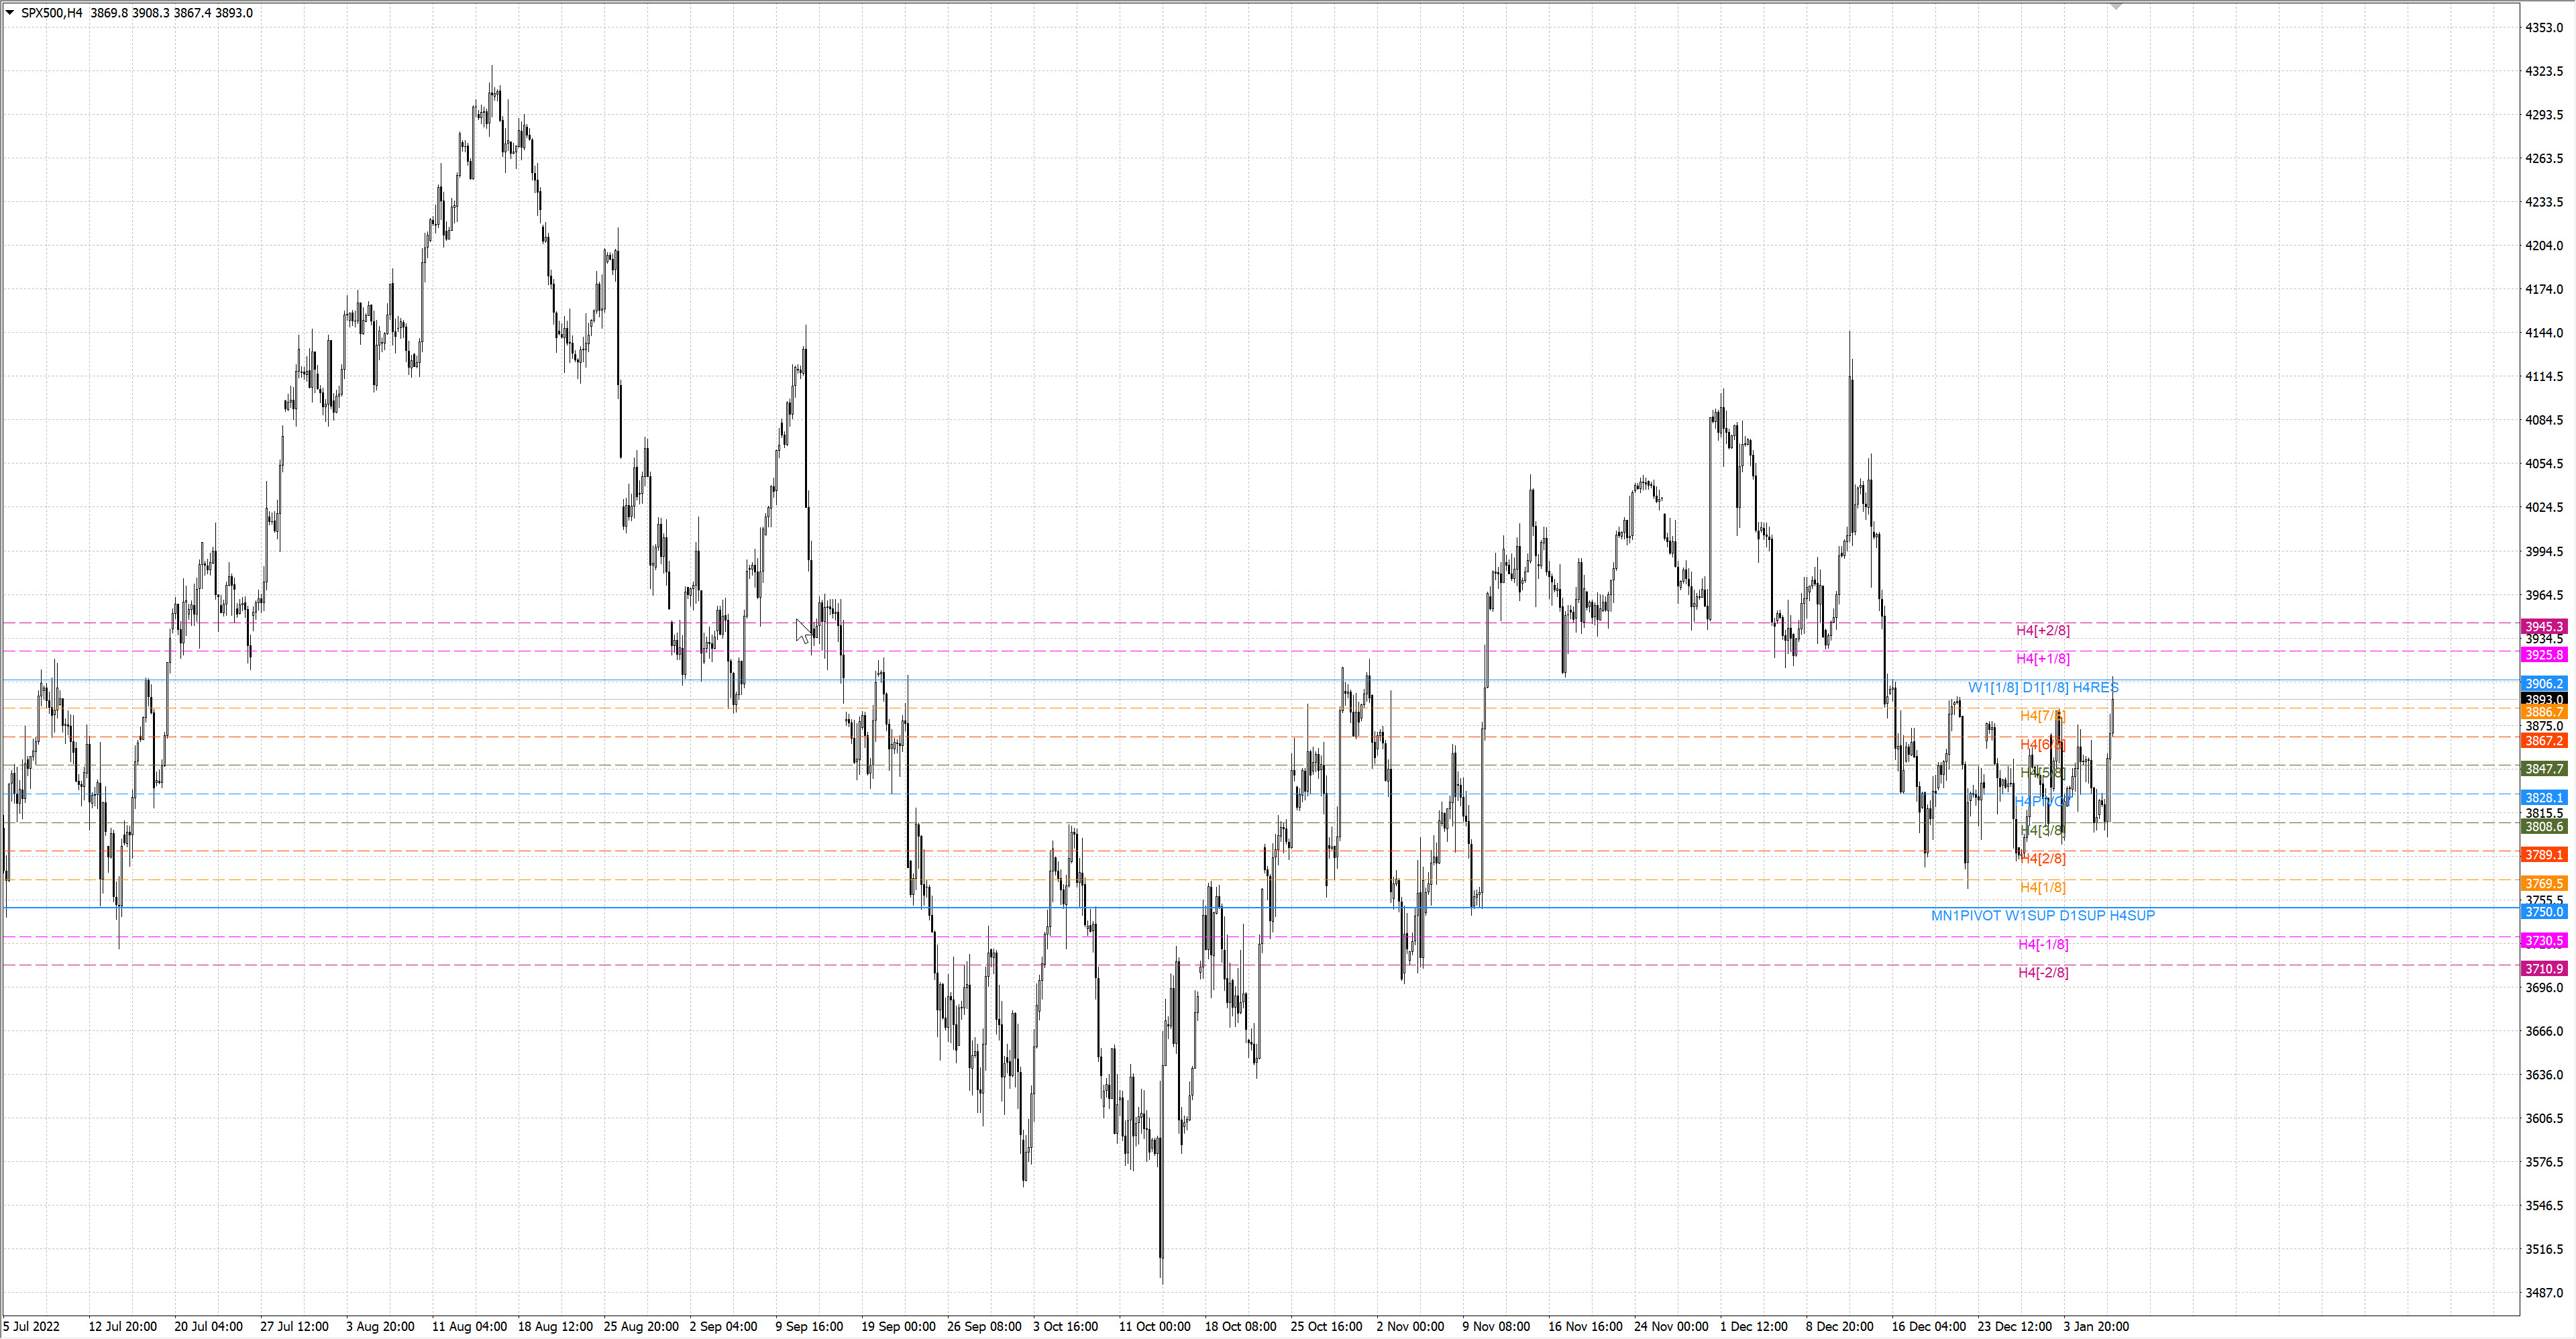Click the H4[2/8] level label

[2042, 858]
